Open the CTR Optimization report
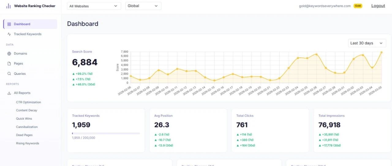 28,102
